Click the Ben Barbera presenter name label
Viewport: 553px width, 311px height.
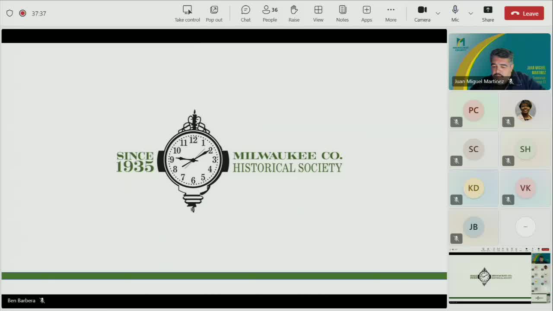point(21,301)
